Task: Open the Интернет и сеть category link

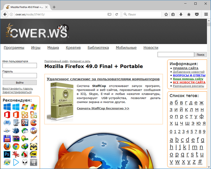Action: pos(80,61)
